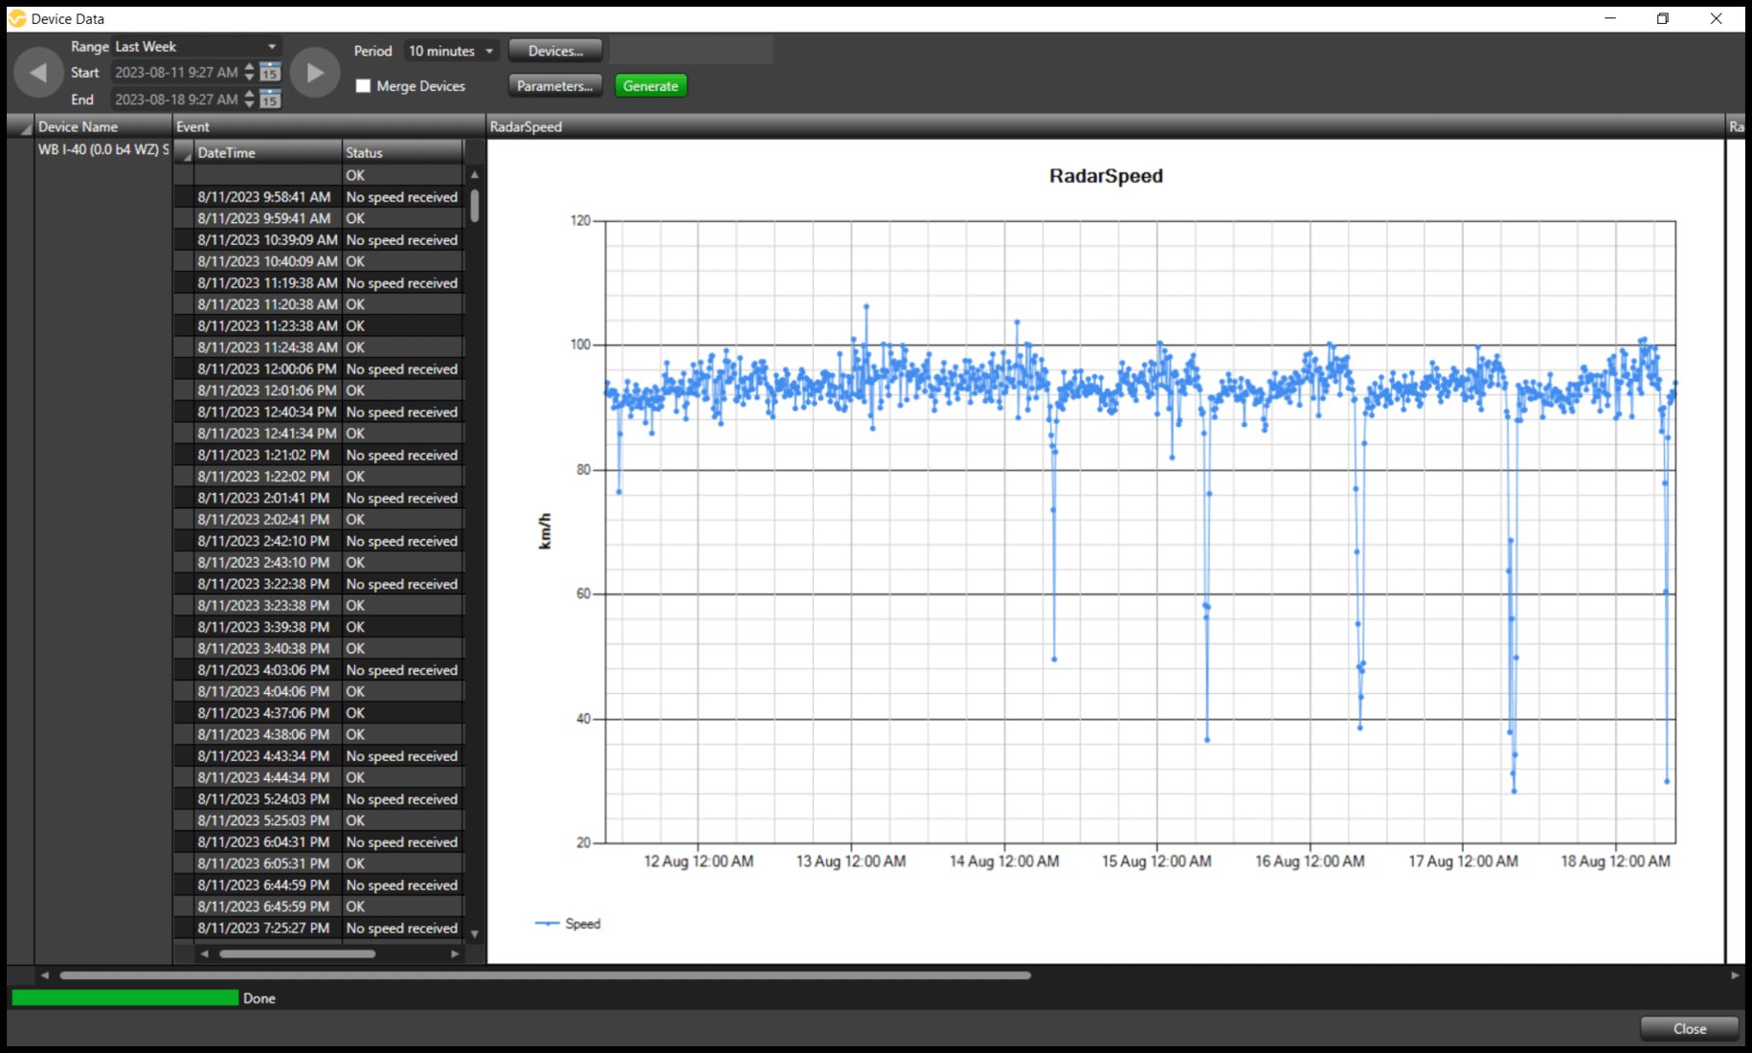
Task: Click the RadarSpeed column header
Action: pos(1105,126)
